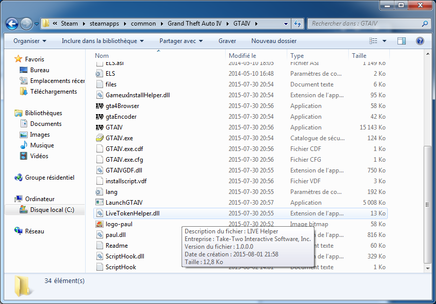Click the Back navigation arrow
This screenshot has width=436, height=304.
(x=11, y=23)
